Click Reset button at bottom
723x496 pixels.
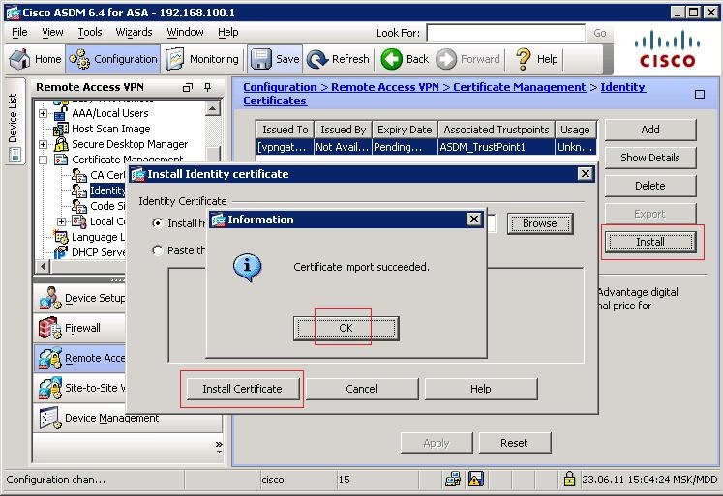[x=515, y=443]
